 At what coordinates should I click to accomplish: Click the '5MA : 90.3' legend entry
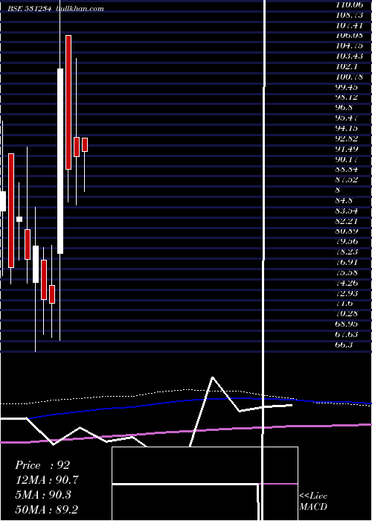click(43, 494)
